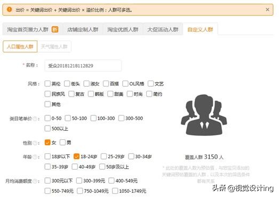279x197 pixels.
Task: Click the 新 badge on first tab
Action: click(x=55, y=29)
